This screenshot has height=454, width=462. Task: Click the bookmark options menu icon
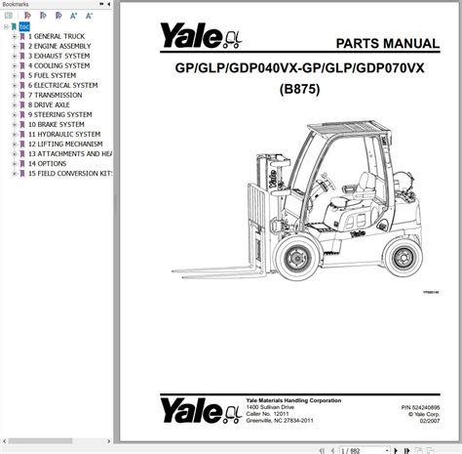click(9, 16)
